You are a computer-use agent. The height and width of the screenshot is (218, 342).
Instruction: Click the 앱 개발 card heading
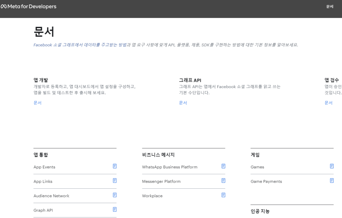pyautogui.click(x=41, y=80)
